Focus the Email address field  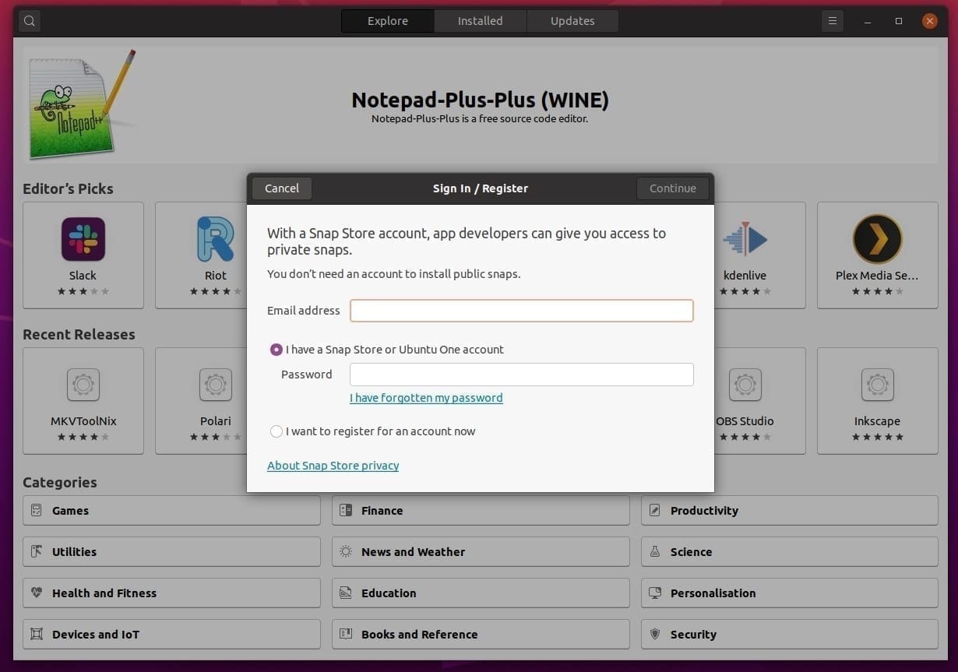point(522,311)
